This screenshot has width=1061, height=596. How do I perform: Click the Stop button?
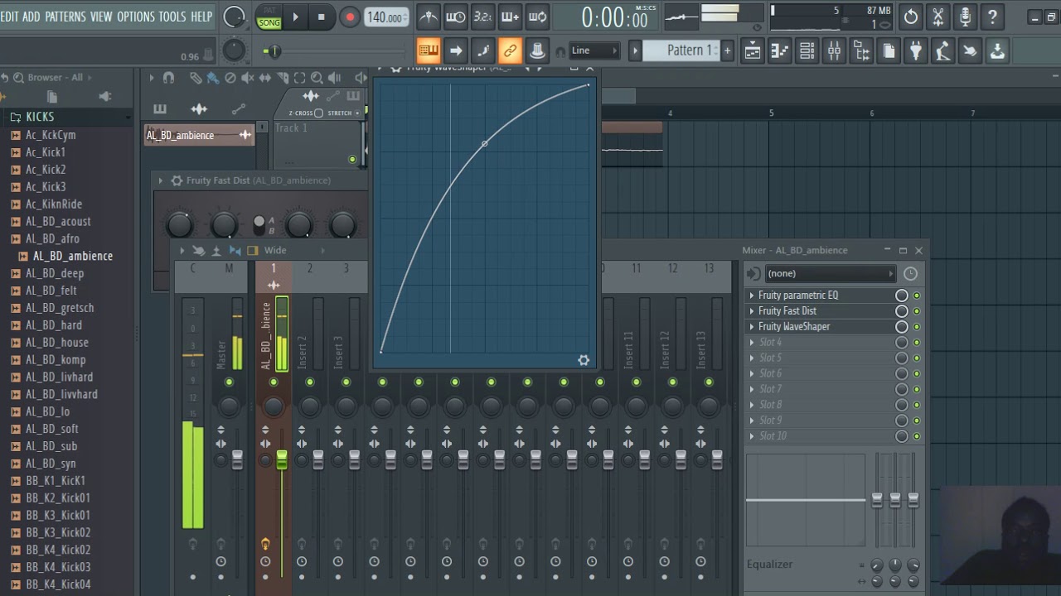tap(322, 17)
